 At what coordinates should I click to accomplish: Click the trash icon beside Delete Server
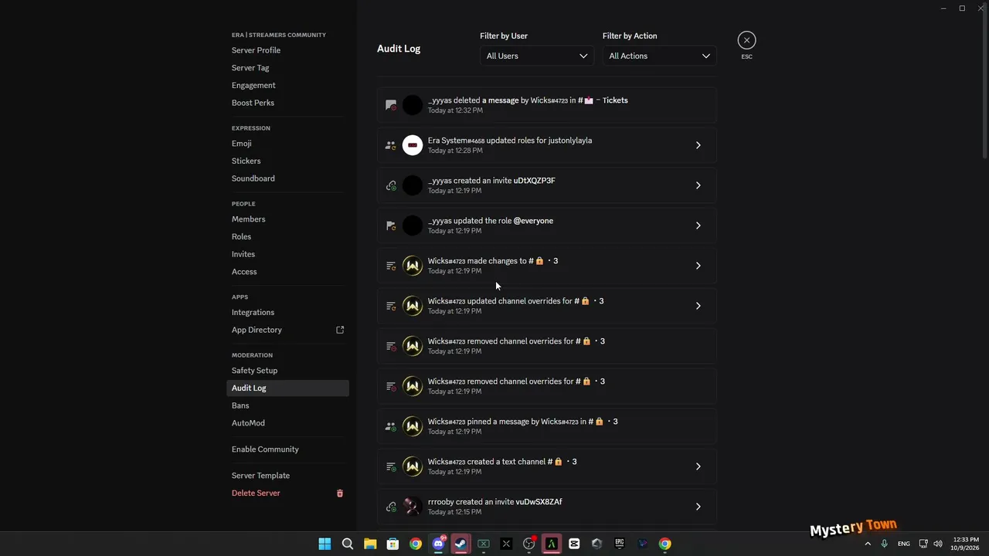coord(339,493)
